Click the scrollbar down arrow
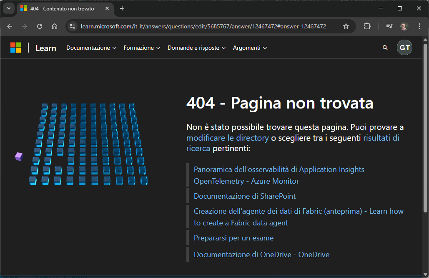Image resolution: width=429 pixels, height=278 pixels. point(425,274)
